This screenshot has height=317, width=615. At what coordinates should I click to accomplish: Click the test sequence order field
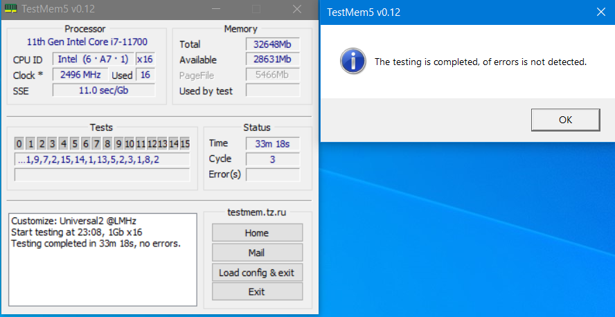click(102, 160)
